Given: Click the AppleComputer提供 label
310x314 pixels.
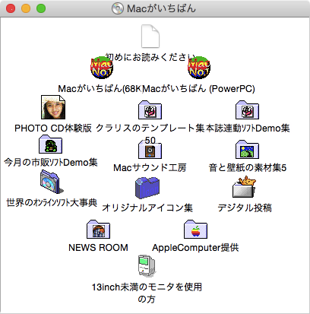Looking at the screenshot, I should (x=195, y=248).
